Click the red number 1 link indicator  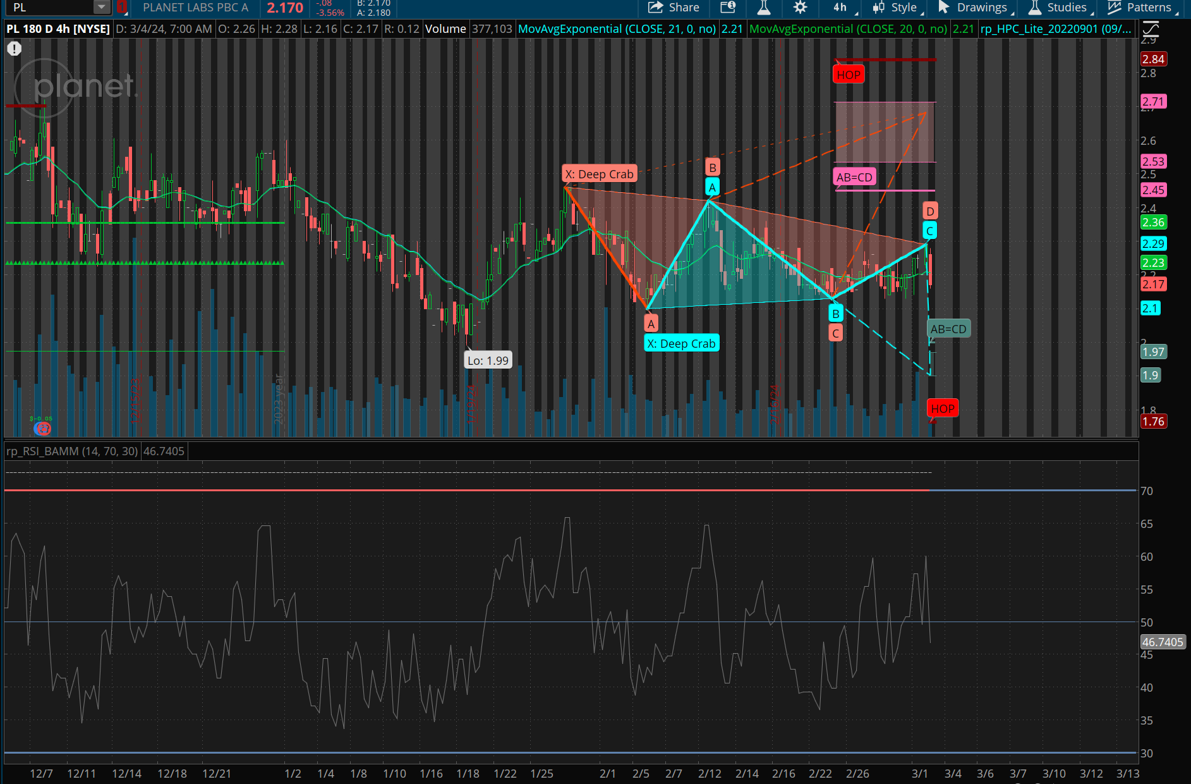pyautogui.click(x=122, y=8)
